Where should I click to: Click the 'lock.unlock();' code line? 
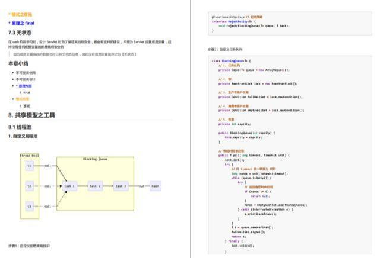point(243,246)
